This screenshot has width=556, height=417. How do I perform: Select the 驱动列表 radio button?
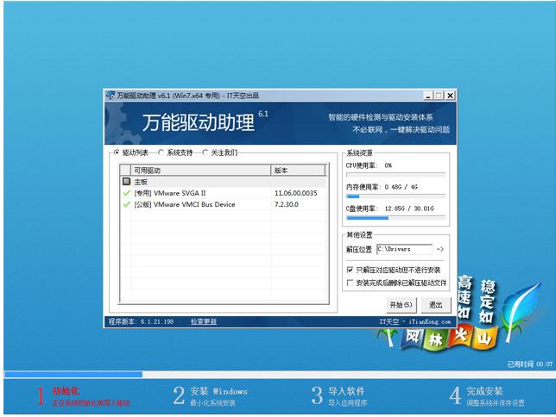(117, 152)
